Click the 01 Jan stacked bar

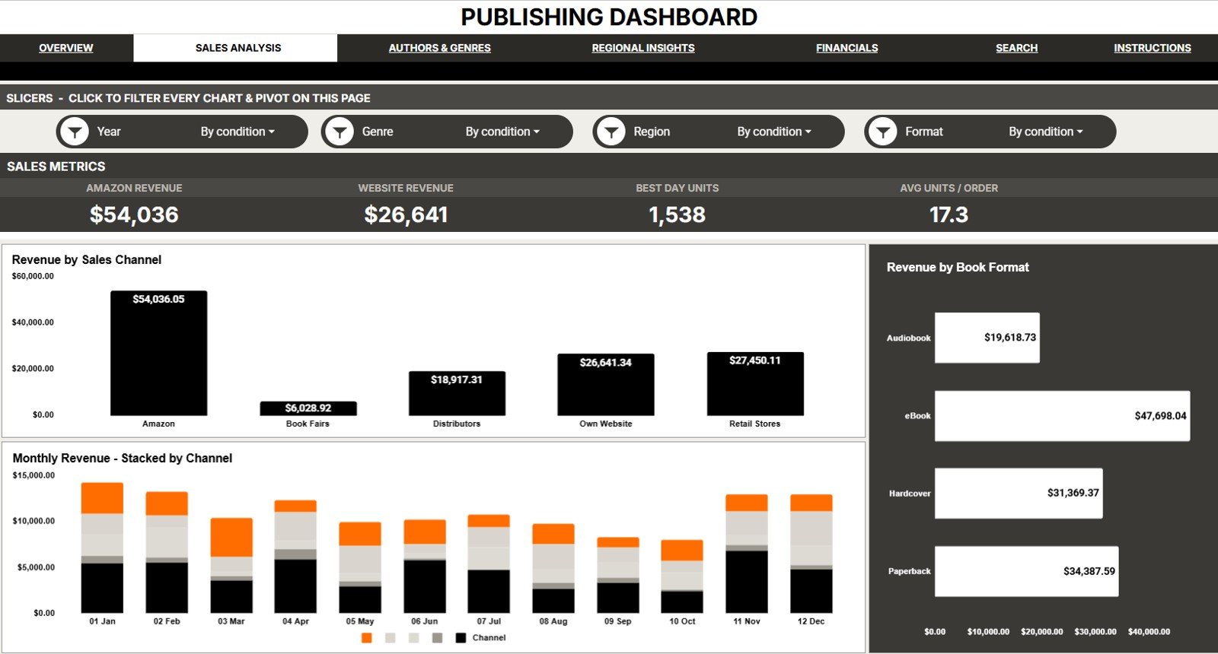click(102, 548)
